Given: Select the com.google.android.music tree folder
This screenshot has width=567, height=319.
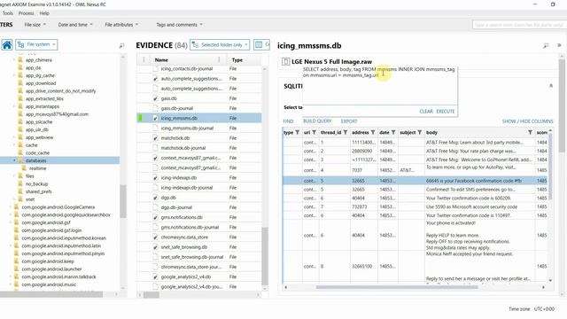Looking at the screenshot, I should pyautogui.click(x=49, y=284).
